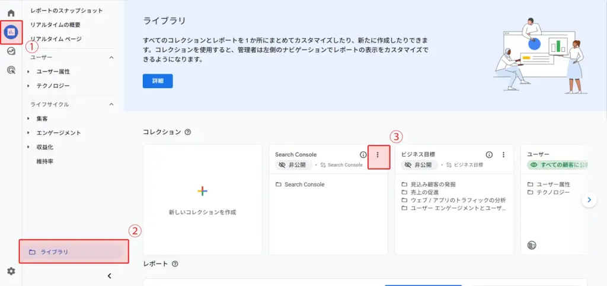607x286 pixels.
Task: Click the 詳細 button
Action: pyautogui.click(x=158, y=81)
